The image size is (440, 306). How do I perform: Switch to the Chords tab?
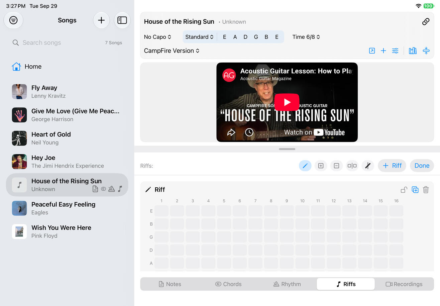(228, 284)
